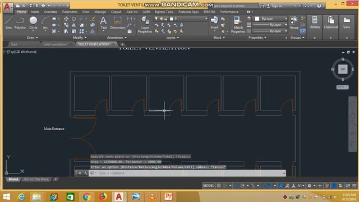Open the Express Tools ribbon tab
This screenshot has width=359, height=202.
pos(164,12)
